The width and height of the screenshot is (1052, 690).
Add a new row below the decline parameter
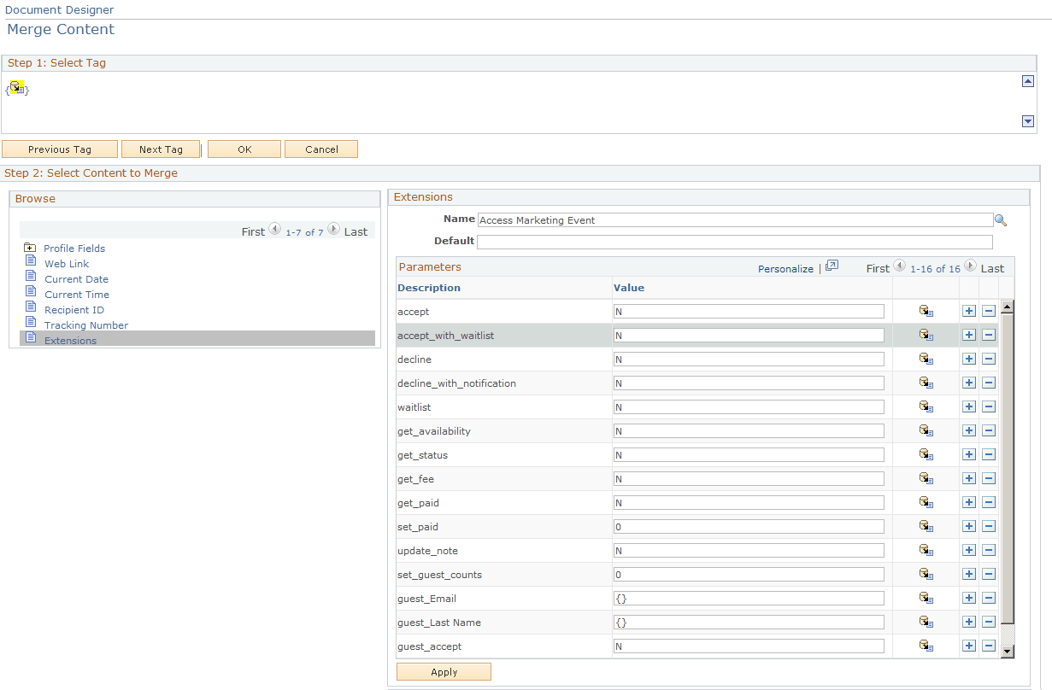pyautogui.click(x=968, y=359)
